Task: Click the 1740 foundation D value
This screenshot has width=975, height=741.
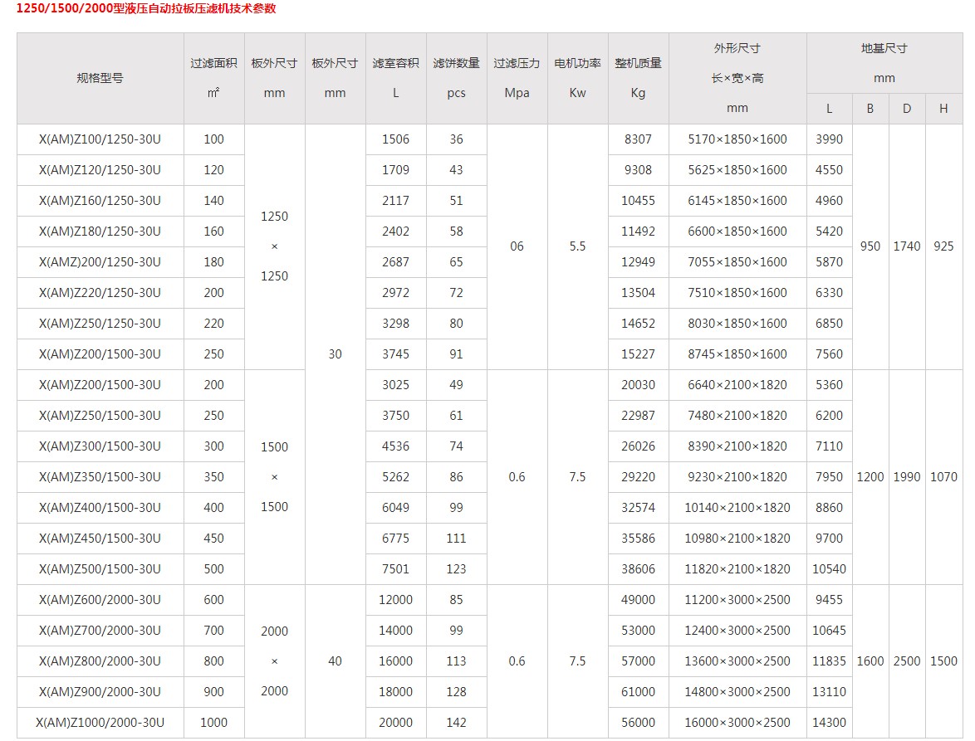Action: [x=906, y=246]
